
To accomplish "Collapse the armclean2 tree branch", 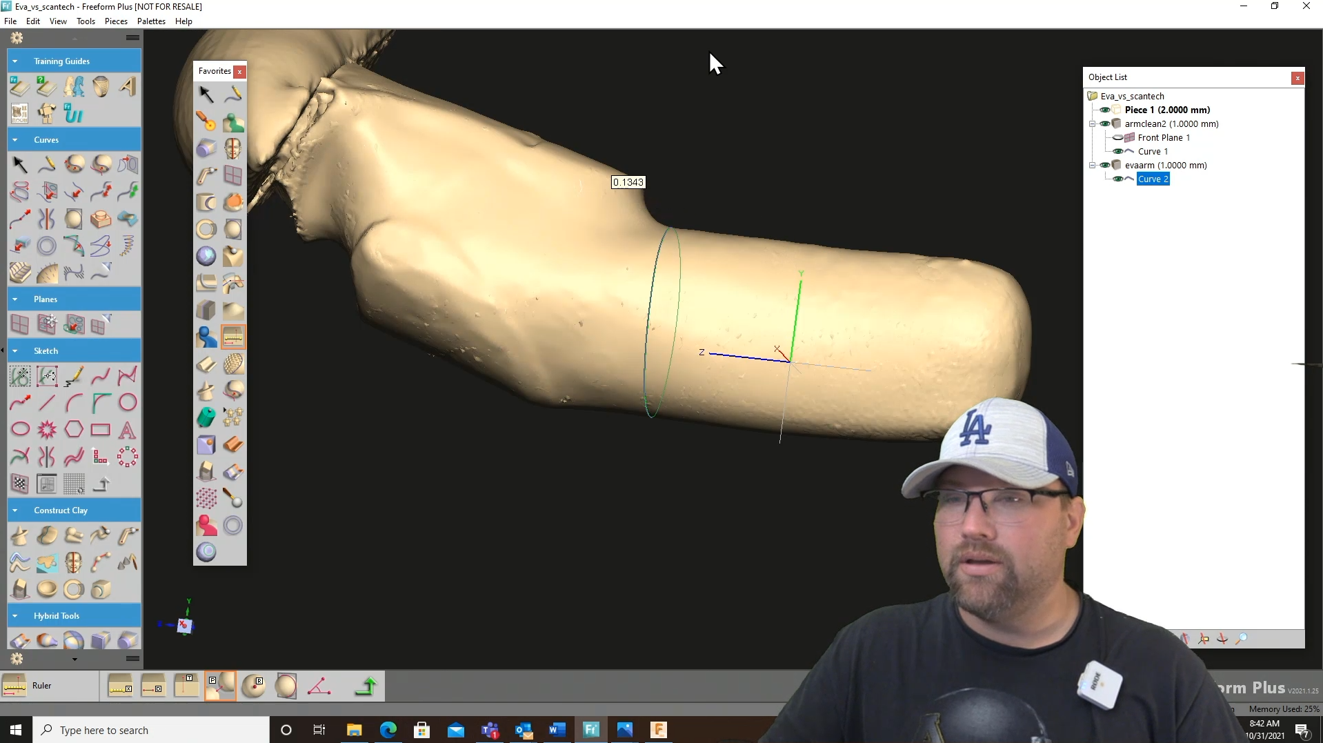I will coord(1092,123).
